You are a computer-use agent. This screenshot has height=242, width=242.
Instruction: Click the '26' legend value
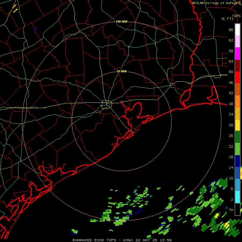(x=231, y=136)
